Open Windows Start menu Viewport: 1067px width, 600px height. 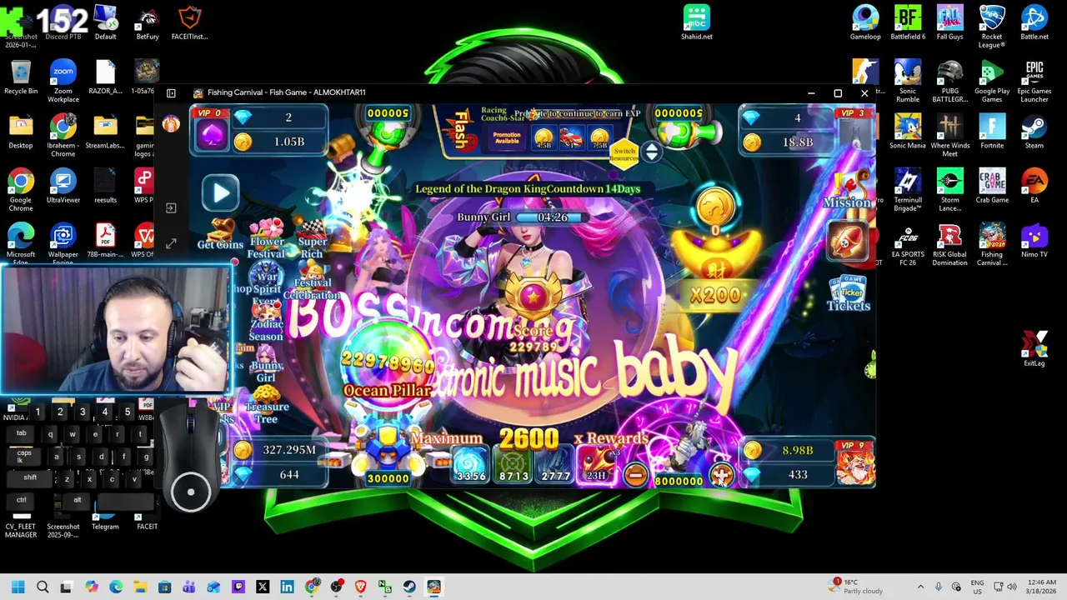coord(18,587)
